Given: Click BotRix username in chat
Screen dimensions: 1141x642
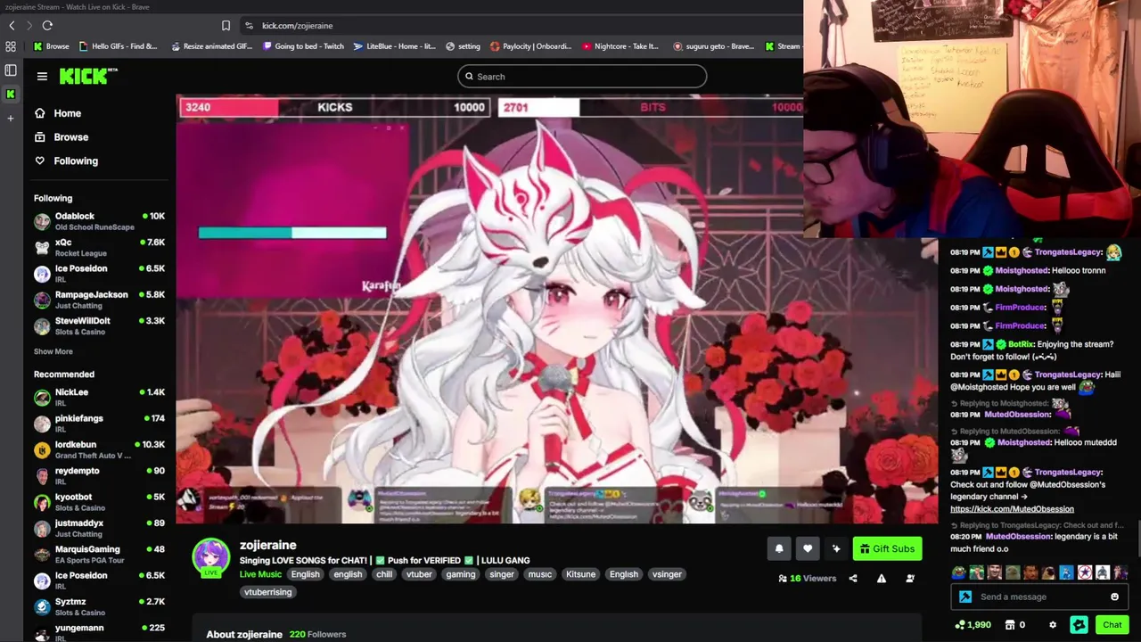Looking at the screenshot, I should 1021,344.
